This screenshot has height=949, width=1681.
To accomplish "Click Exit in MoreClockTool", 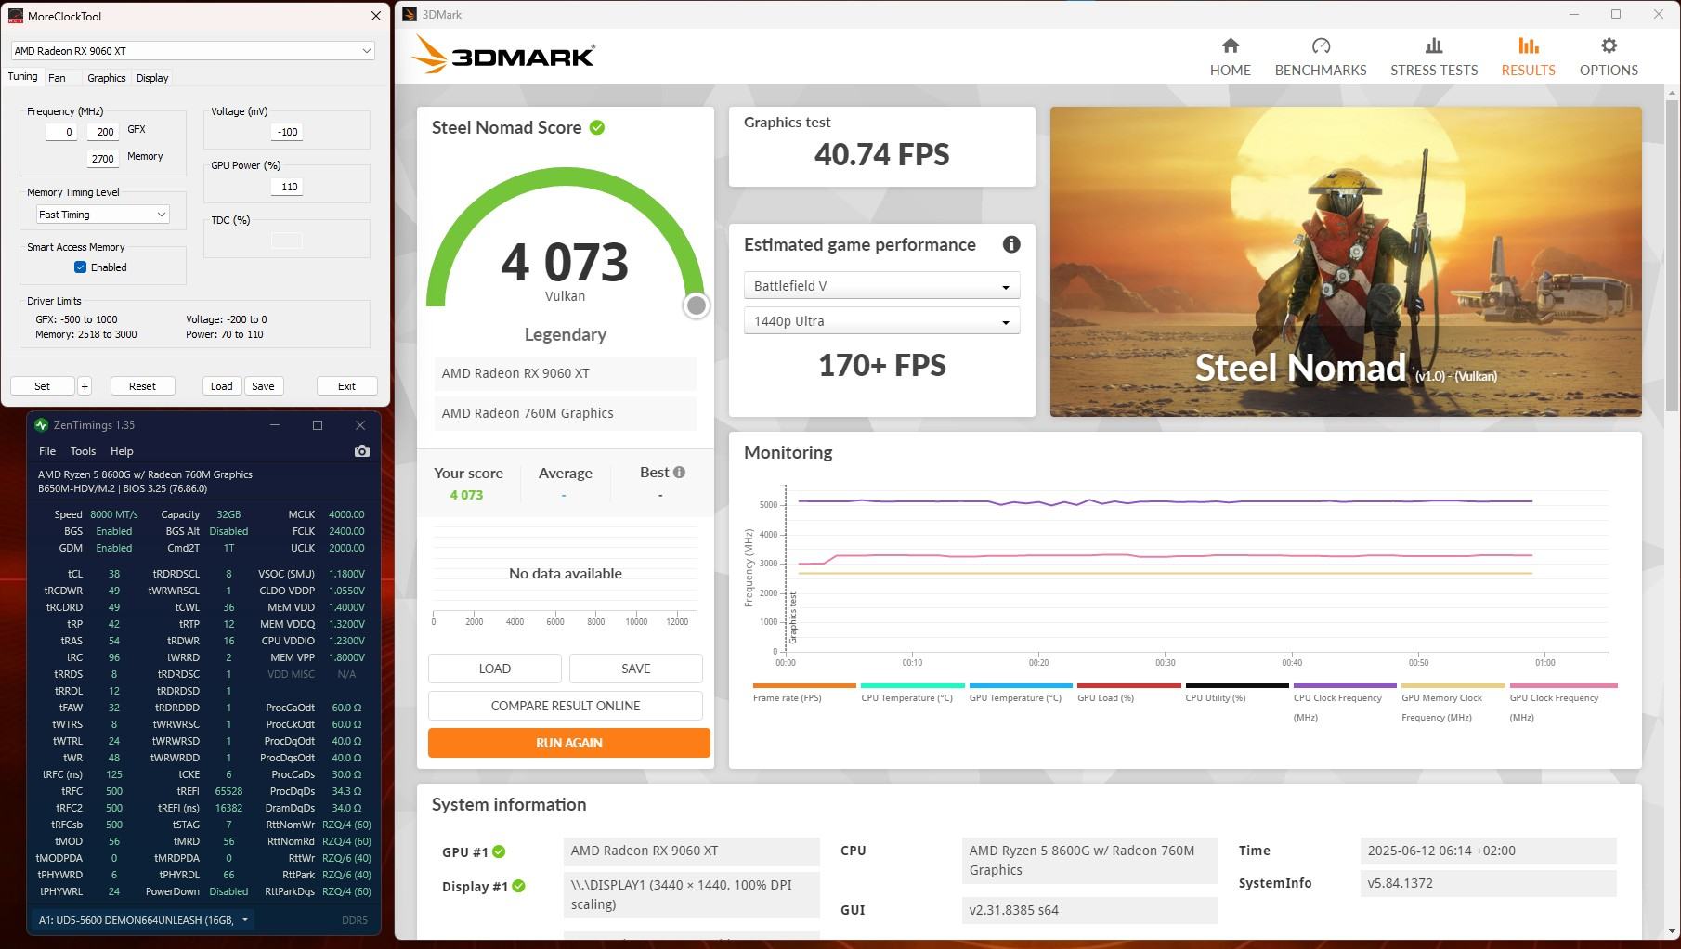I will (x=346, y=386).
